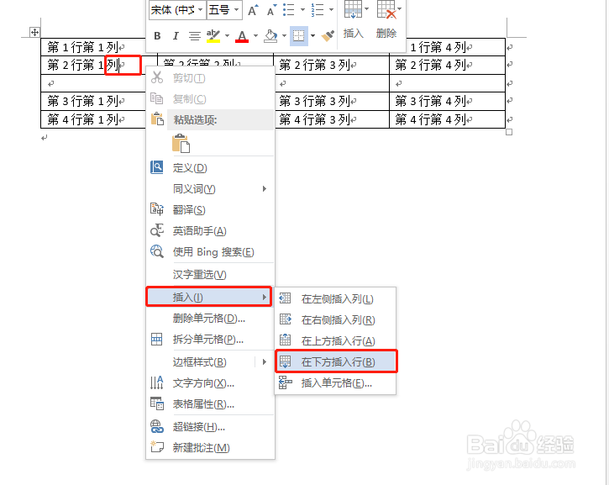Select 在下方插入行(B) option

coord(336,361)
